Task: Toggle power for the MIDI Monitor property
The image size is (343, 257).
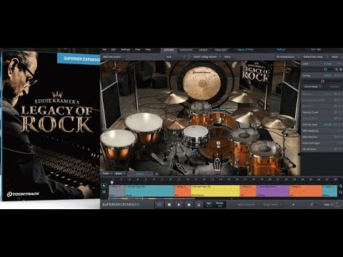Action: [335, 137]
